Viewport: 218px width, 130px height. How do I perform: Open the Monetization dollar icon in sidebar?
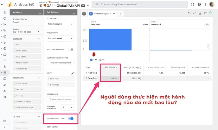[x=5, y=36]
